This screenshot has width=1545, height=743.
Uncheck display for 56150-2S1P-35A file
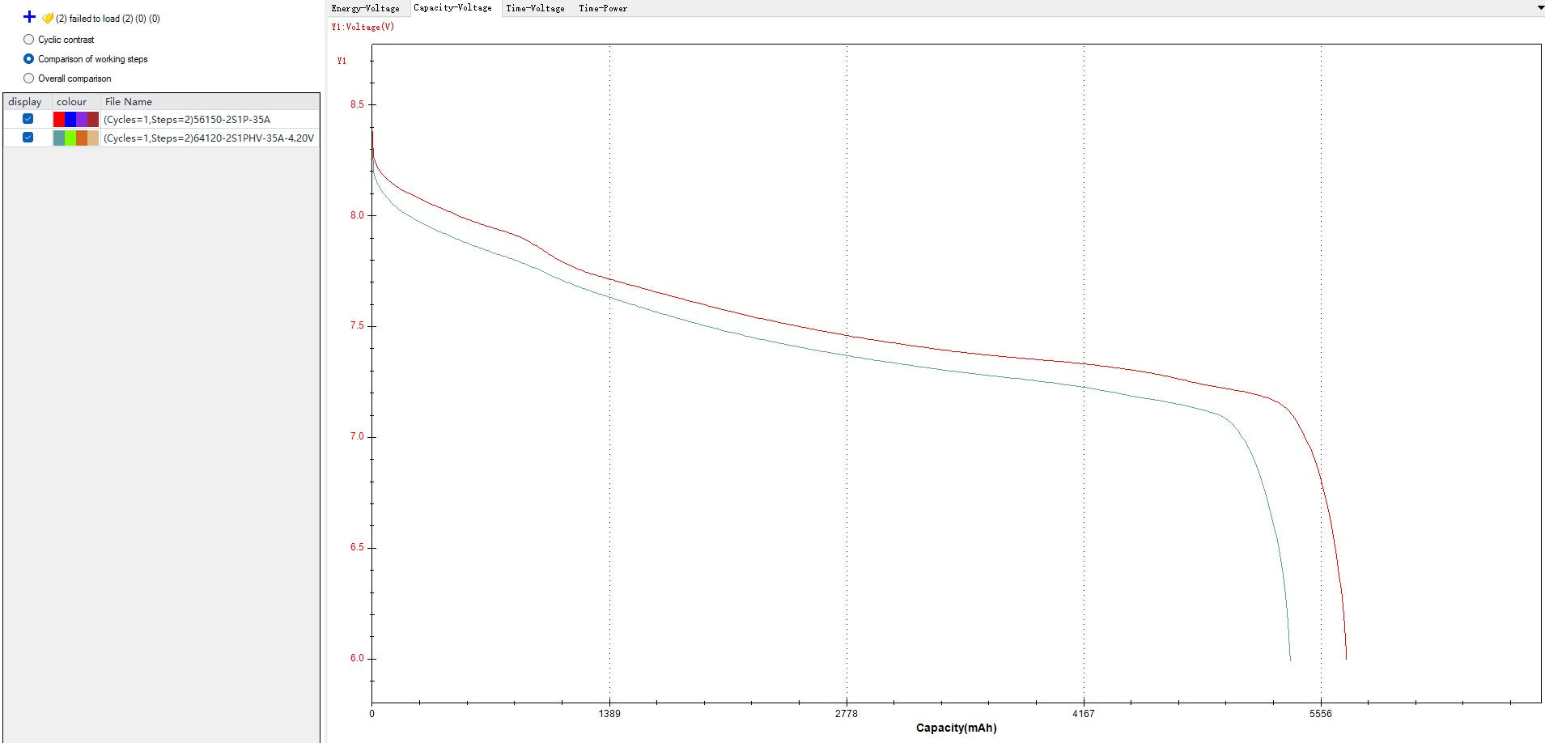pyautogui.click(x=28, y=119)
